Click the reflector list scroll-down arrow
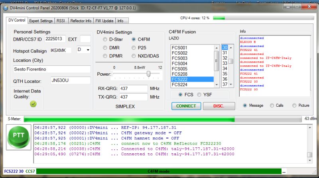This screenshot has width=319, height=178. pos(217,84)
